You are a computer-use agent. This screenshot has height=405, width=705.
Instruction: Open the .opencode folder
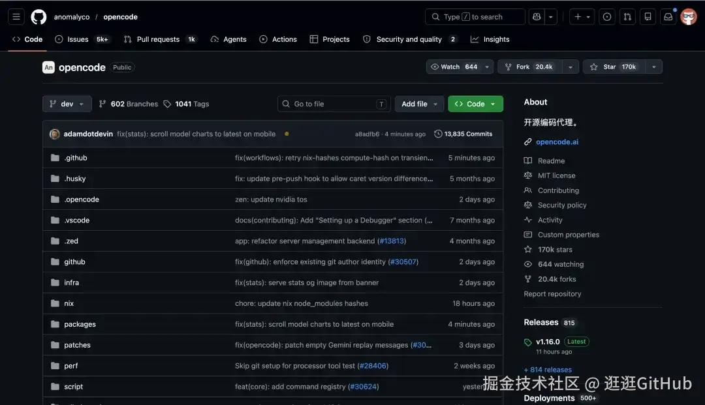pyautogui.click(x=82, y=200)
